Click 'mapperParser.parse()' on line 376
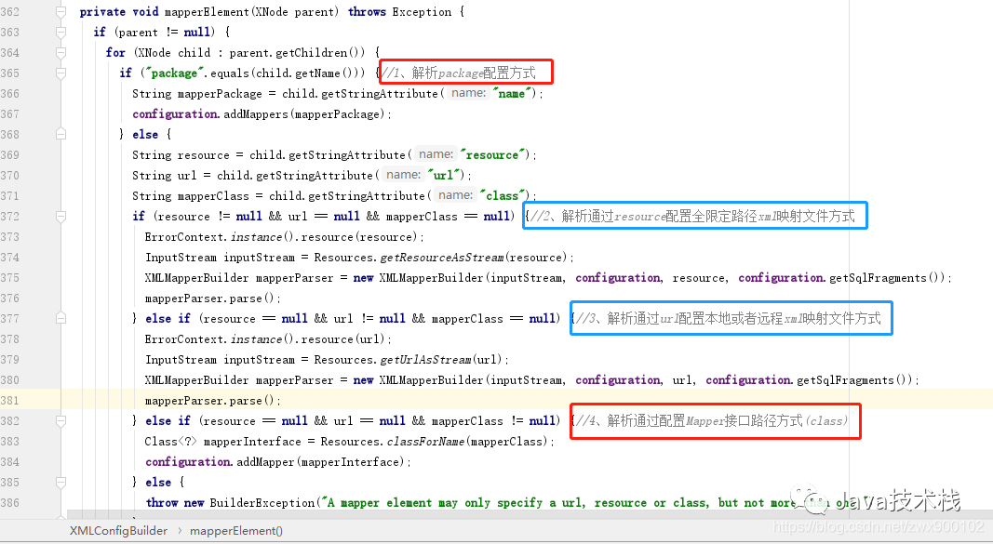The height and width of the screenshot is (544, 993). (209, 298)
